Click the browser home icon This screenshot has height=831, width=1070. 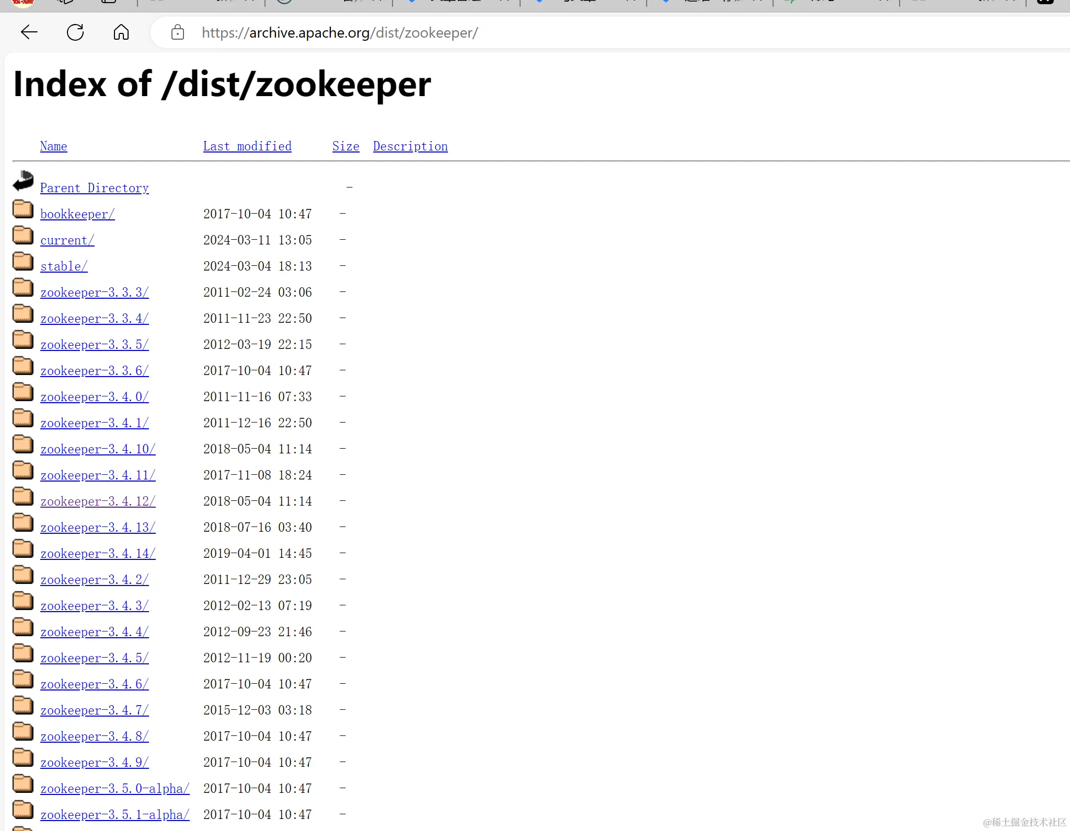[x=121, y=32]
